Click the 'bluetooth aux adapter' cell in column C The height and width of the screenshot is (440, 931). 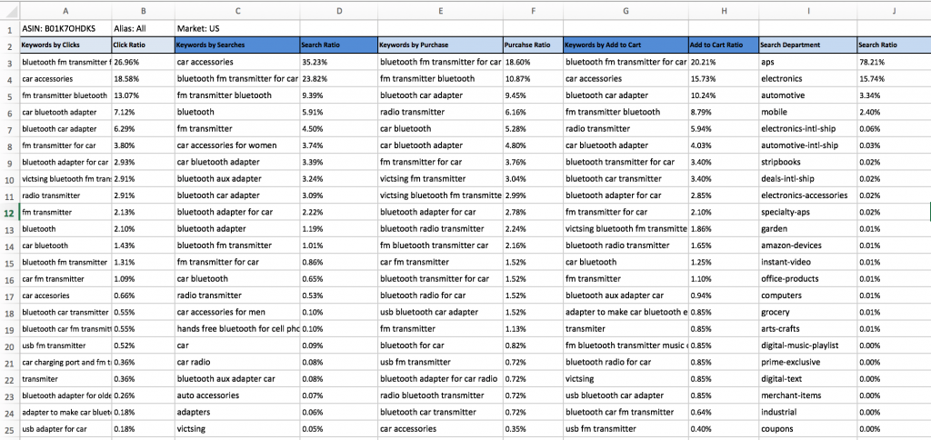(x=237, y=179)
